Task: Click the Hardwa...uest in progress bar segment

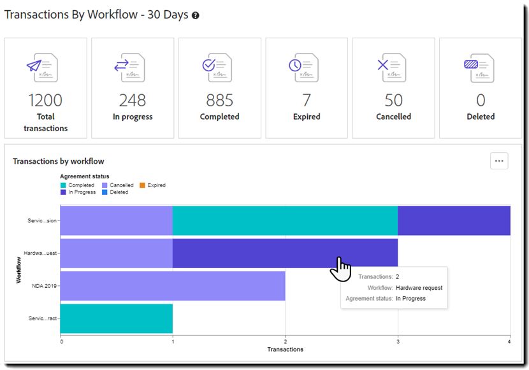Action: pyautogui.click(x=285, y=253)
